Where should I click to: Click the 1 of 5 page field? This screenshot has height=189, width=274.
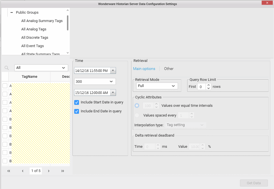[36, 171]
